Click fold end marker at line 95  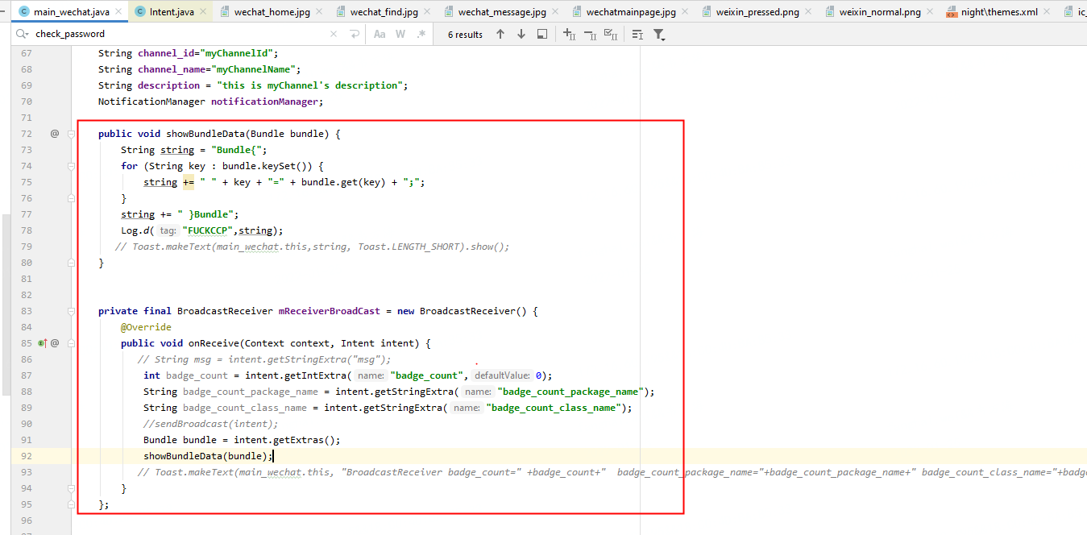72,504
